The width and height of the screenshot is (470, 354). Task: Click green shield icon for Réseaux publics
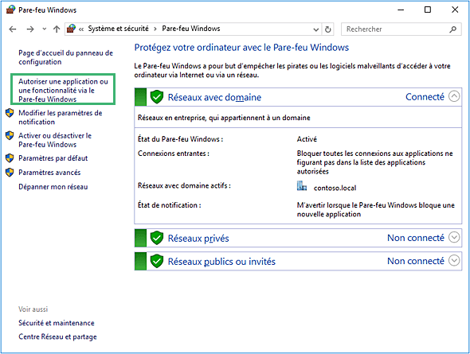click(156, 261)
